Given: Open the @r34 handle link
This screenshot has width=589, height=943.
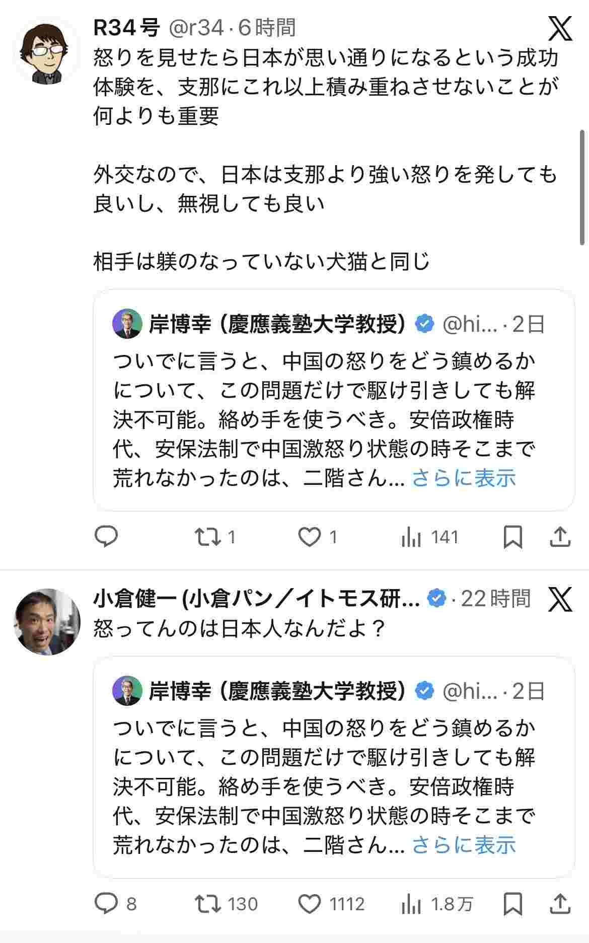Looking at the screenshot, I should 196,28.
